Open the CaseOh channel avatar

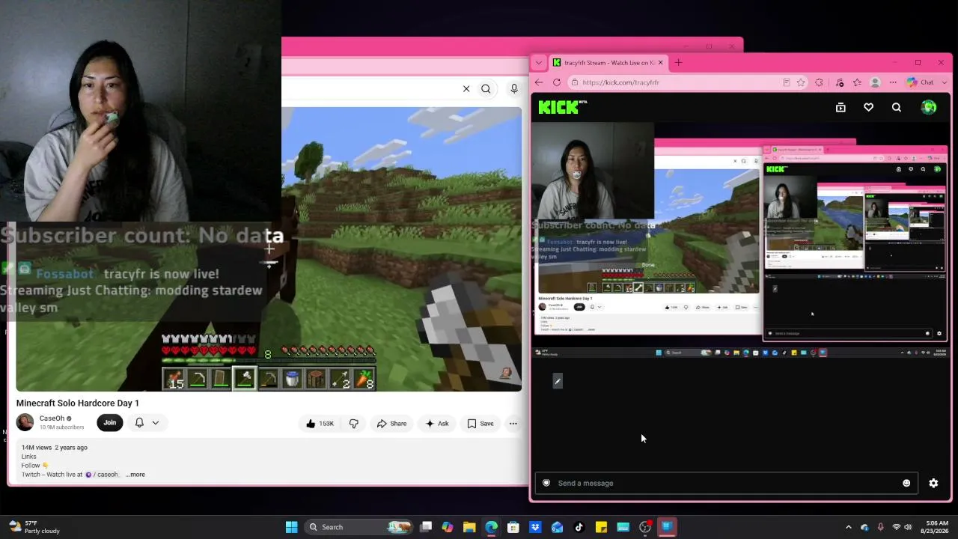(25, 422)
